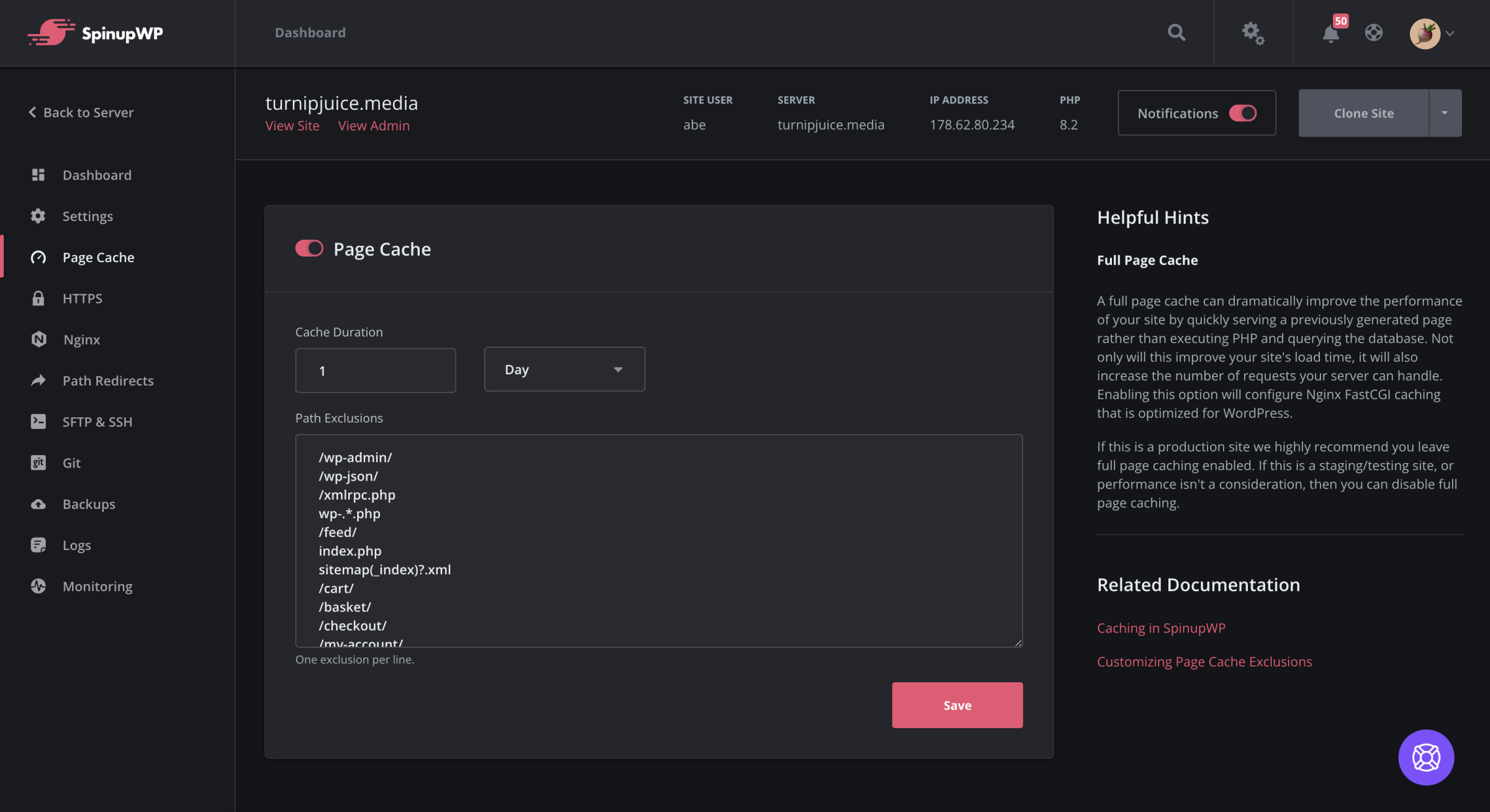Focus the Cache Duration number field

point(376,370)
